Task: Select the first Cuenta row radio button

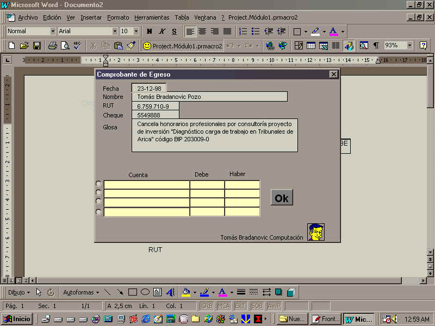Action: click(x=98, y=184)
